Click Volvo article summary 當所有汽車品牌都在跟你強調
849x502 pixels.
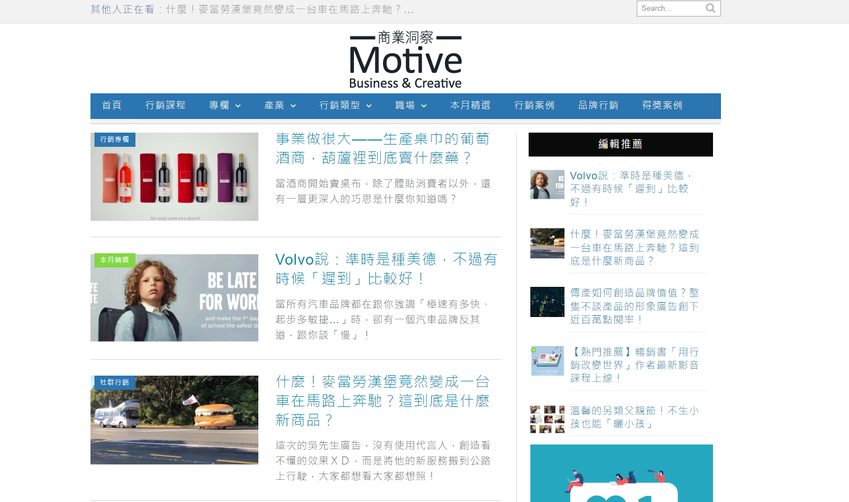(x=382, y=320)
